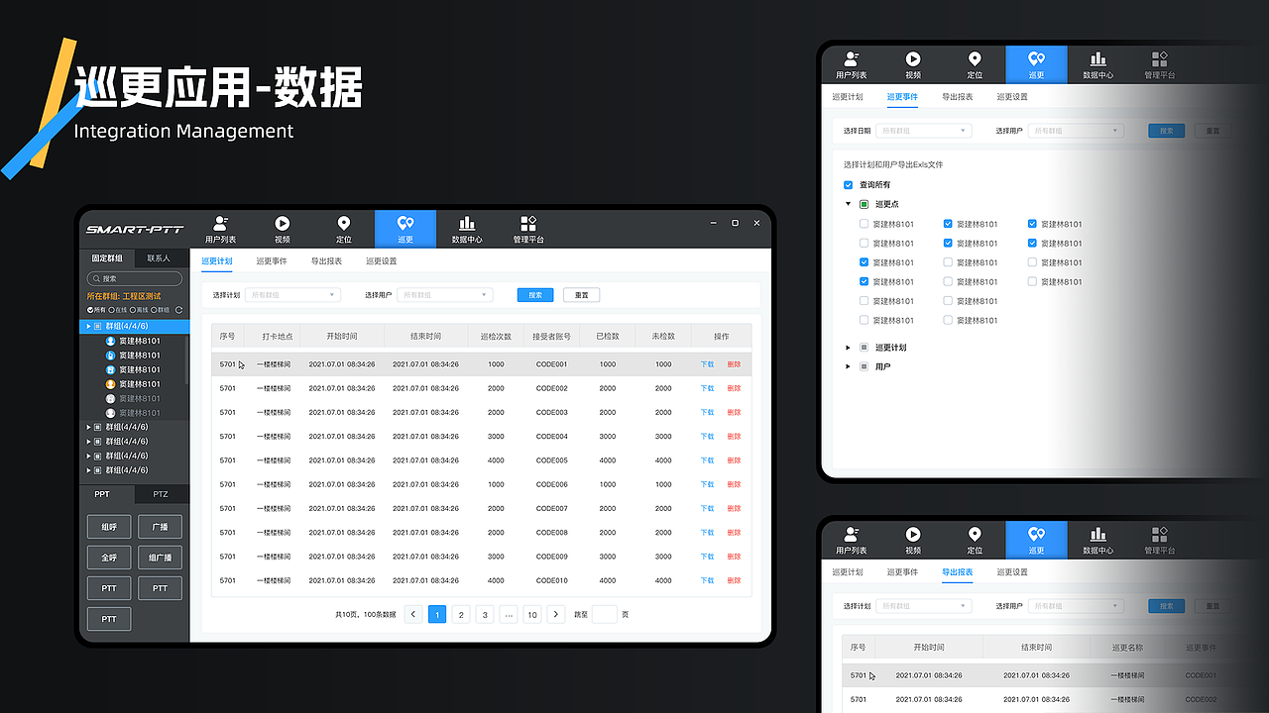The height and width of the screenshot is (713, 1269).
Task: Click inside the 跳至 page number input
Action: [x=605, y=614]
